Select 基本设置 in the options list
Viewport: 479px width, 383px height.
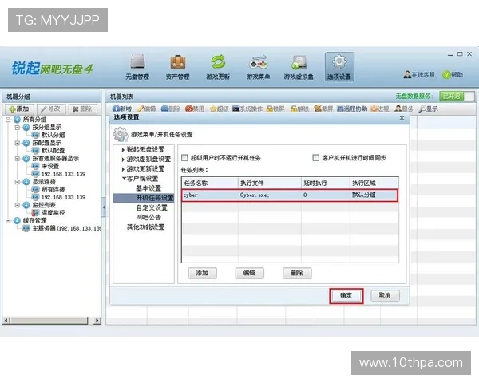click(x=148, y=188)
